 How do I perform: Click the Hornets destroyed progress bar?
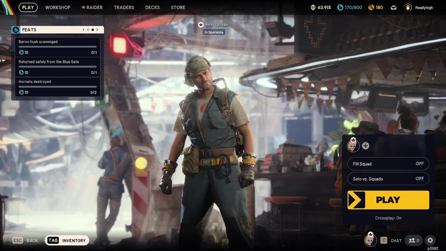click(x=57, y=86)
